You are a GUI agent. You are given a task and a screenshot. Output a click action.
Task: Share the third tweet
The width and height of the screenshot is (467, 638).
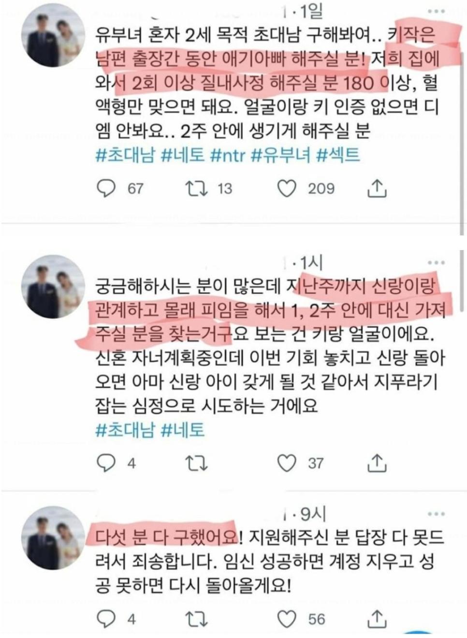377,619
